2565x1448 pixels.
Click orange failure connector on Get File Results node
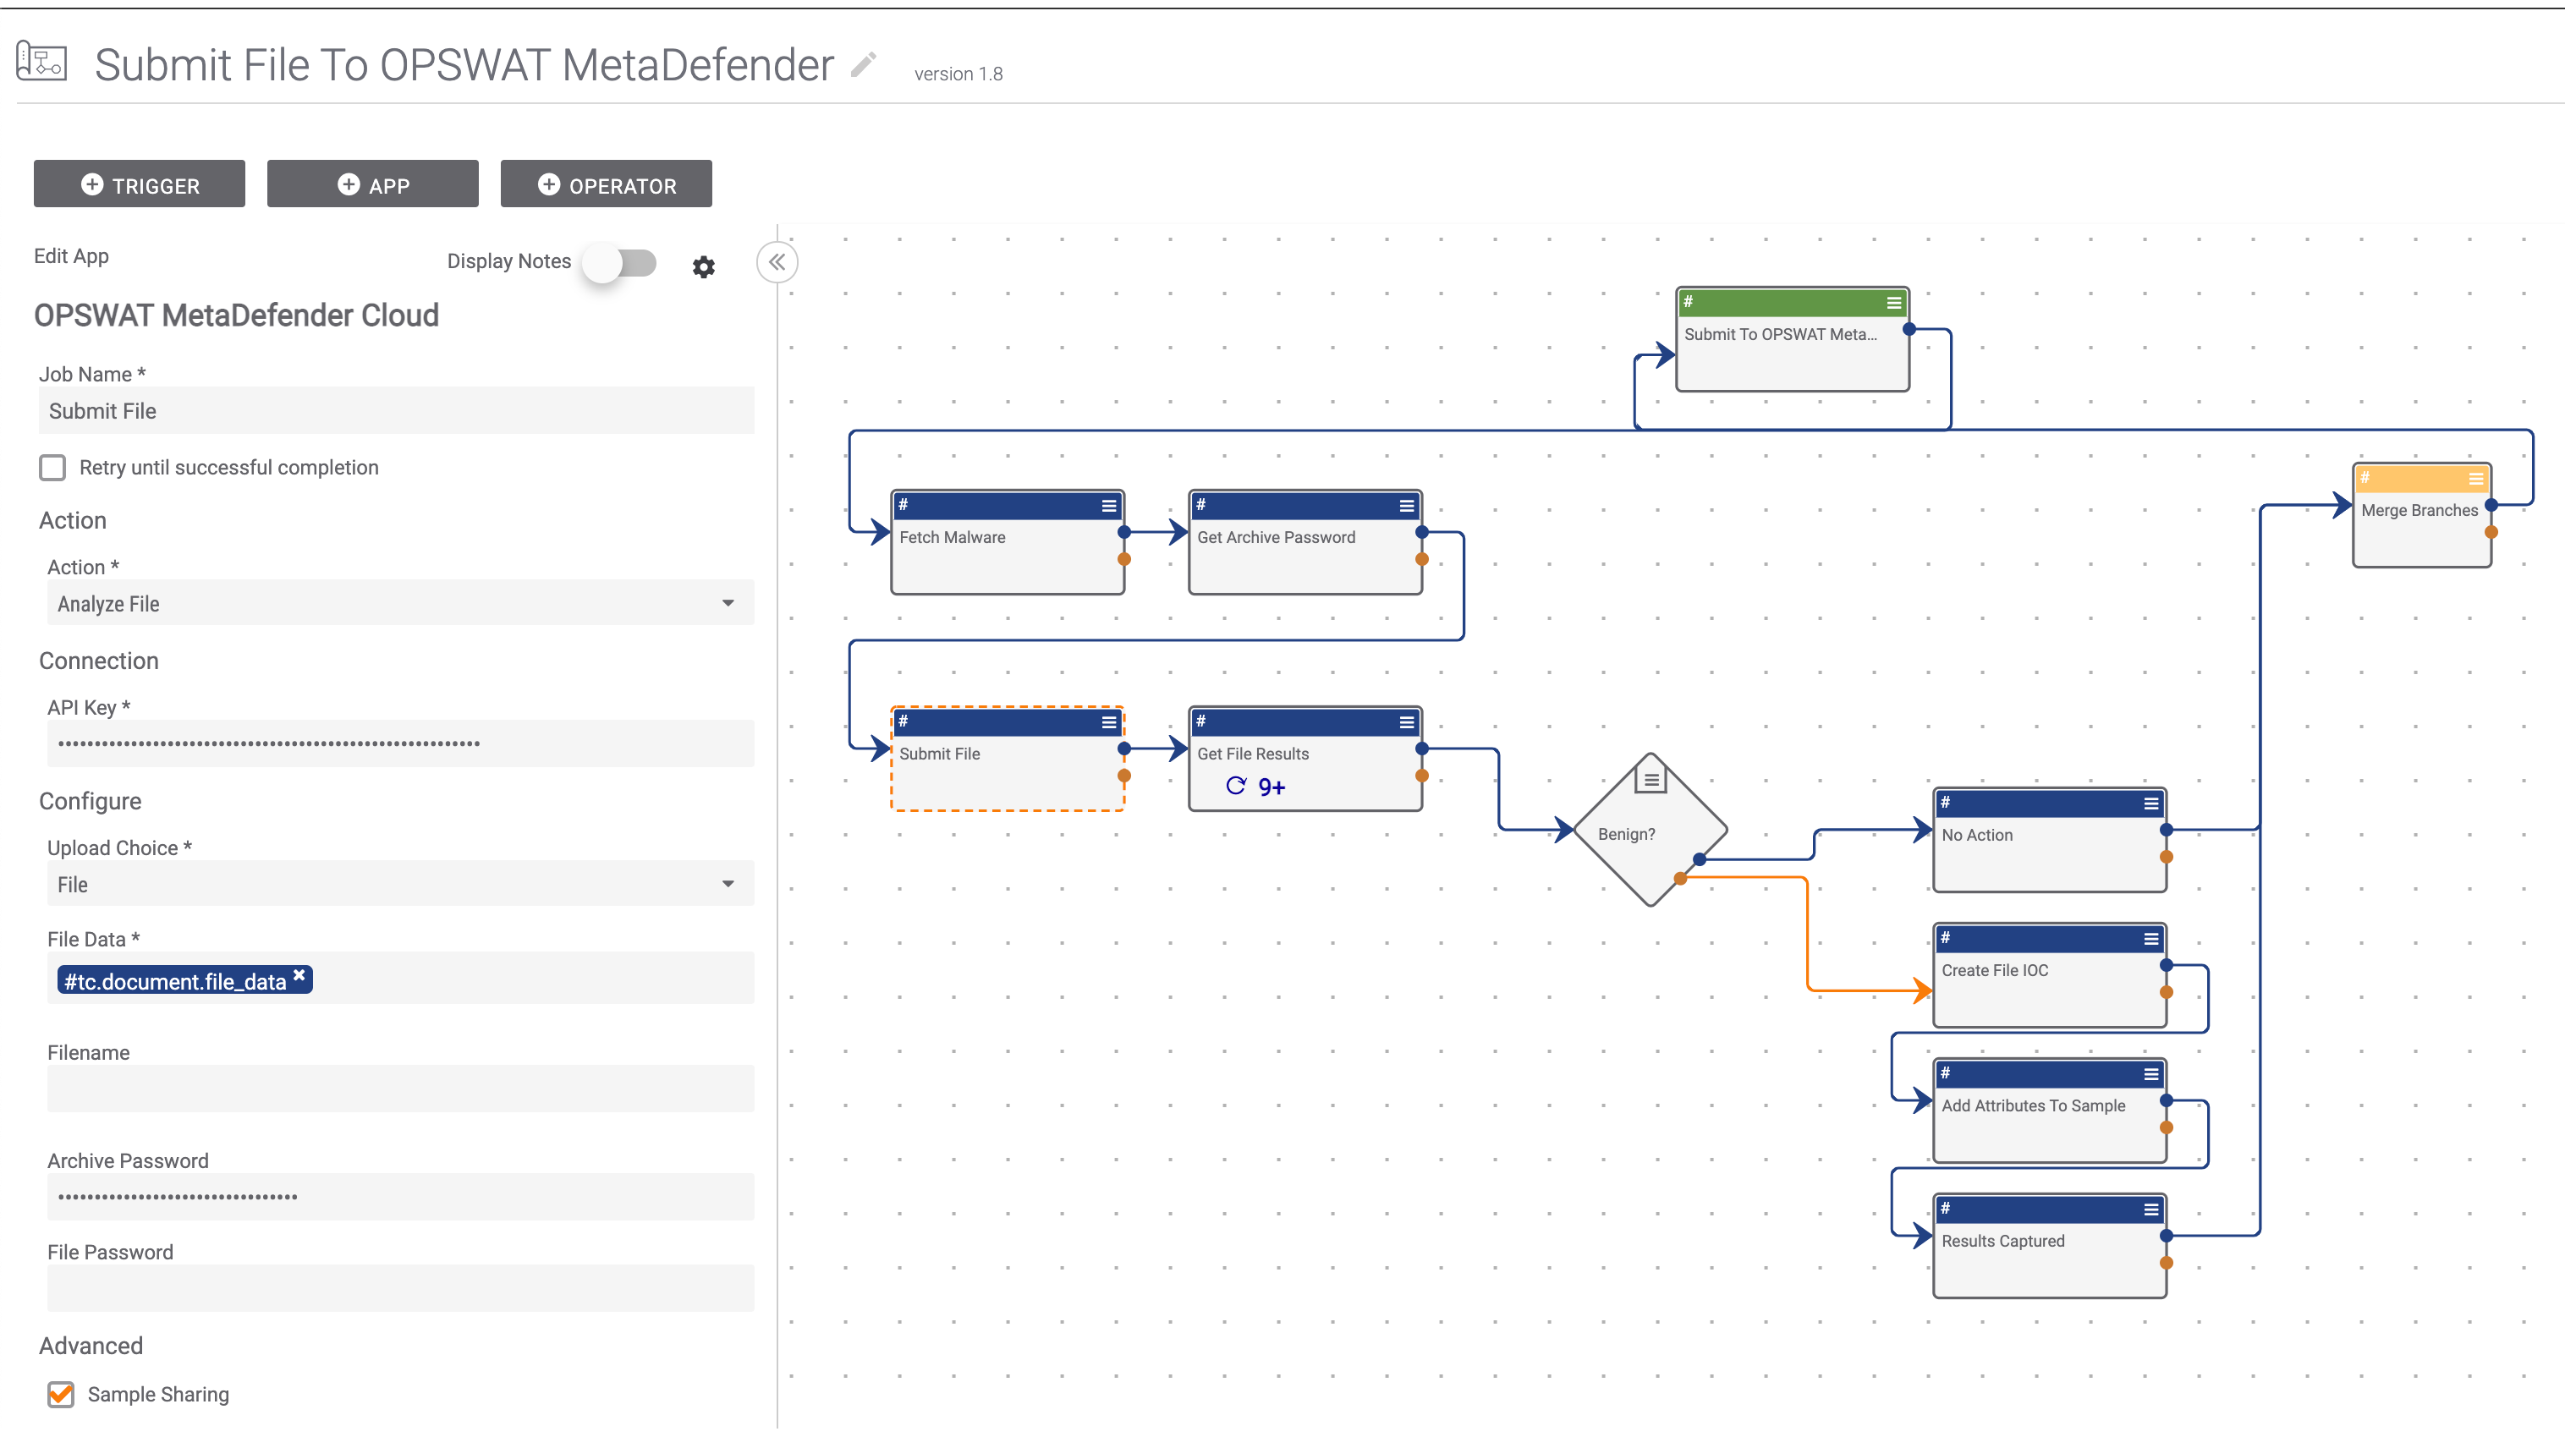pos(1422,776)
